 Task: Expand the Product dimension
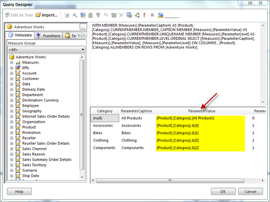11,127
